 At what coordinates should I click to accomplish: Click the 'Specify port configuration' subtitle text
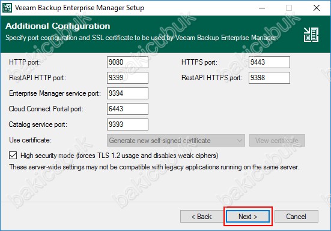pos(141,38)
